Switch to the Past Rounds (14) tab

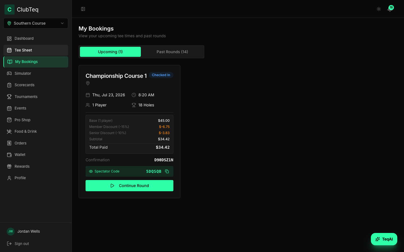[x=172, y=52]
